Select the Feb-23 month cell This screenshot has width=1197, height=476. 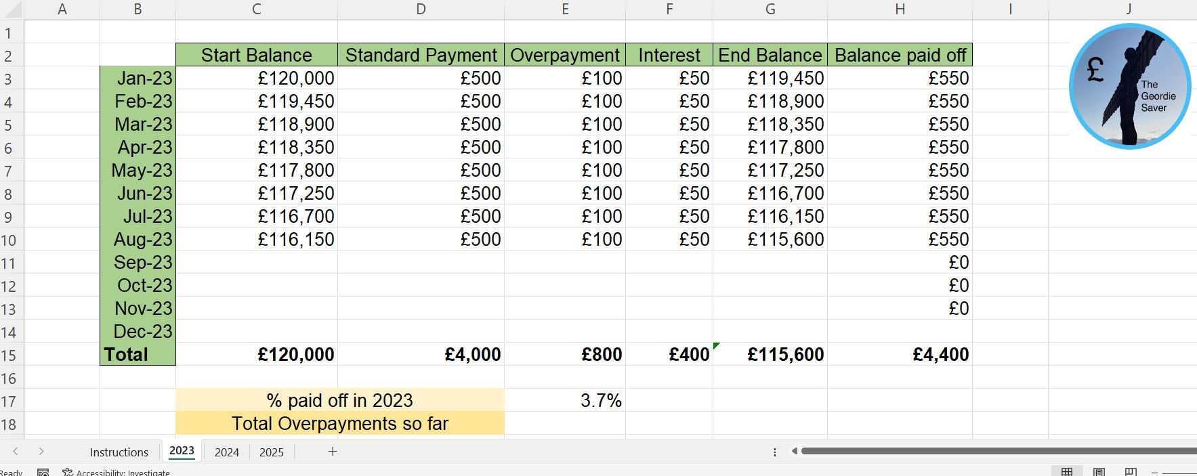click(138, 101)
